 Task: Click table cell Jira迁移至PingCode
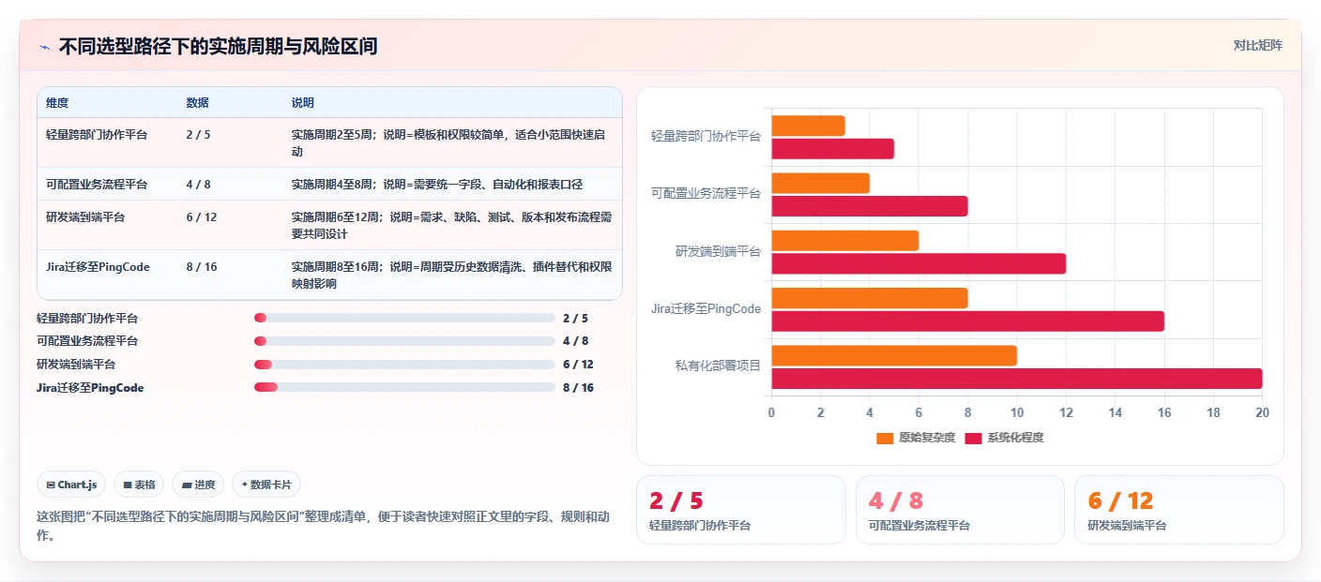tap(98, 267)
